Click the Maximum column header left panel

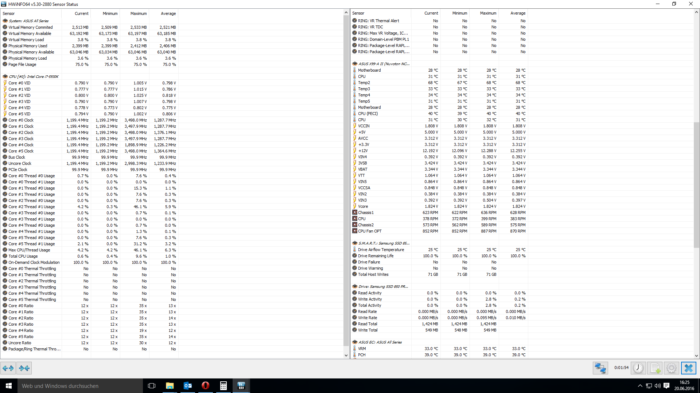[x=139, y=13]
